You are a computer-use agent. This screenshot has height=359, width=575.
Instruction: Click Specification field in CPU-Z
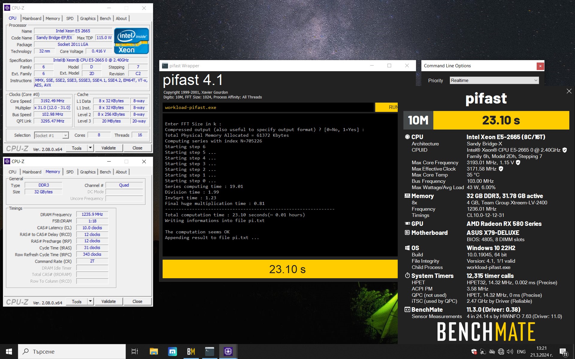pyautogui.click(x=91, y=60)
